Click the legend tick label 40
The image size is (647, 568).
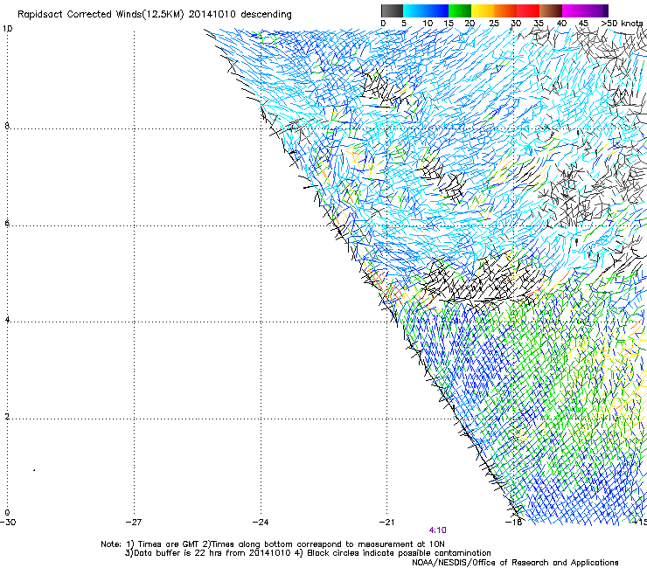coord(561,24)
